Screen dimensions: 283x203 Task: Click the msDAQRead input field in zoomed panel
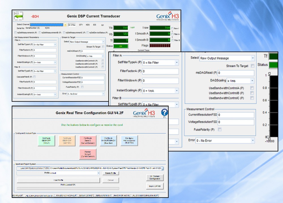pos(236,73)
